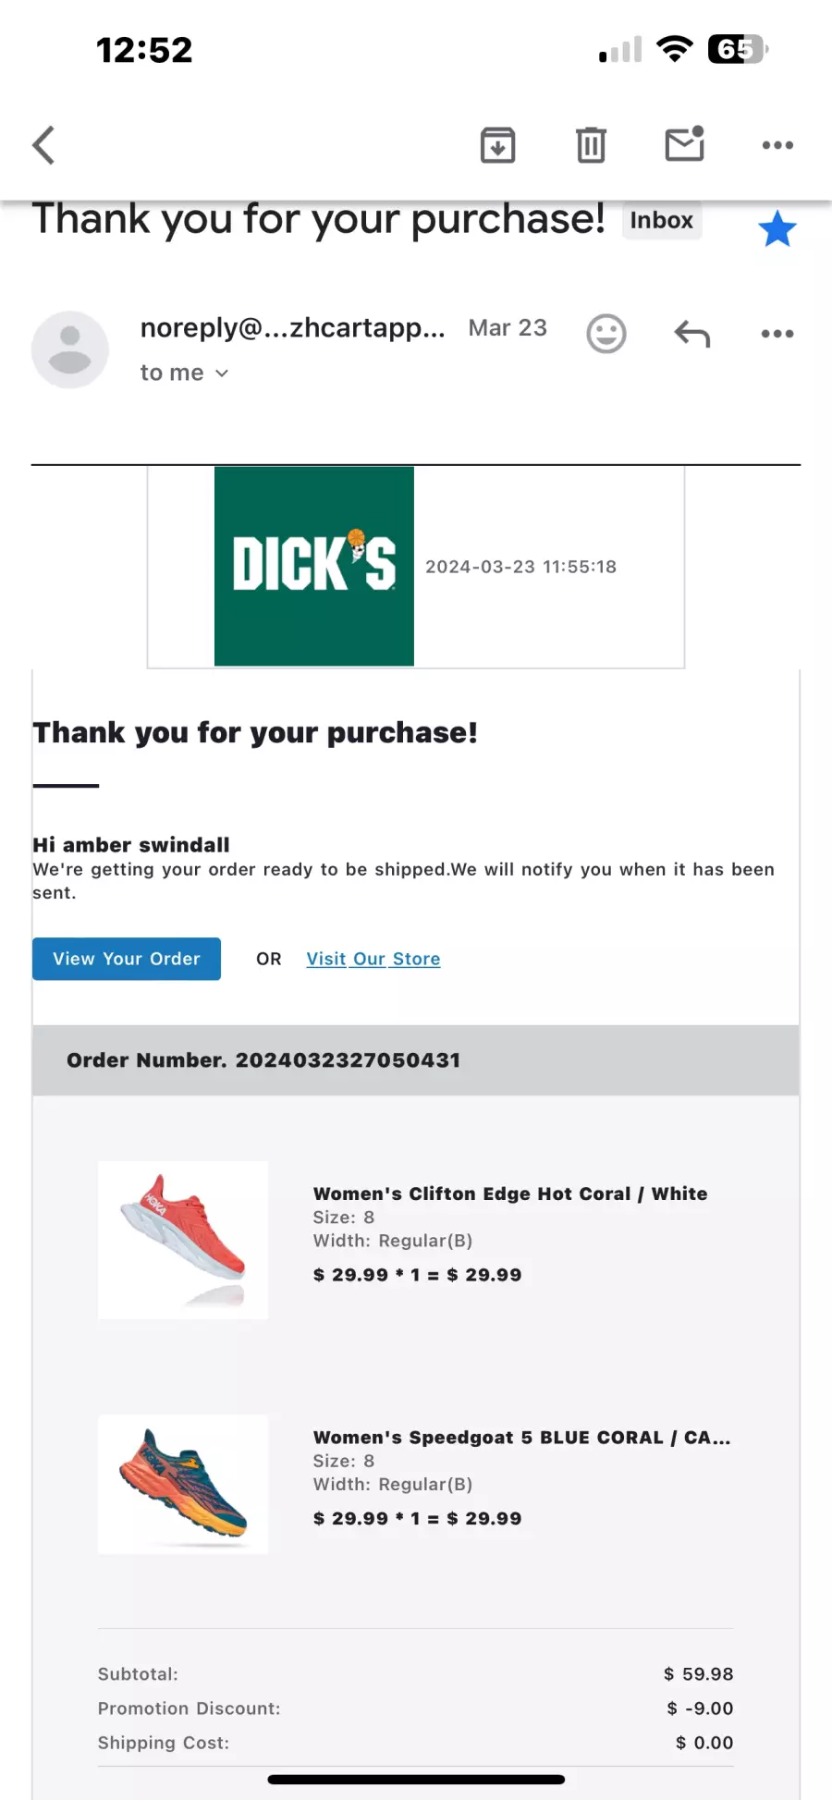Open the Speedgoat 5 shoe thumbnail

click(183, 1484)
